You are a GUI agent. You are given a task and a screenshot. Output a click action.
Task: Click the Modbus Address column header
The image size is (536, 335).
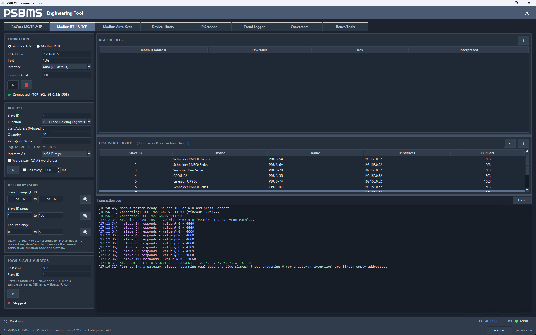tap(153, 50)
